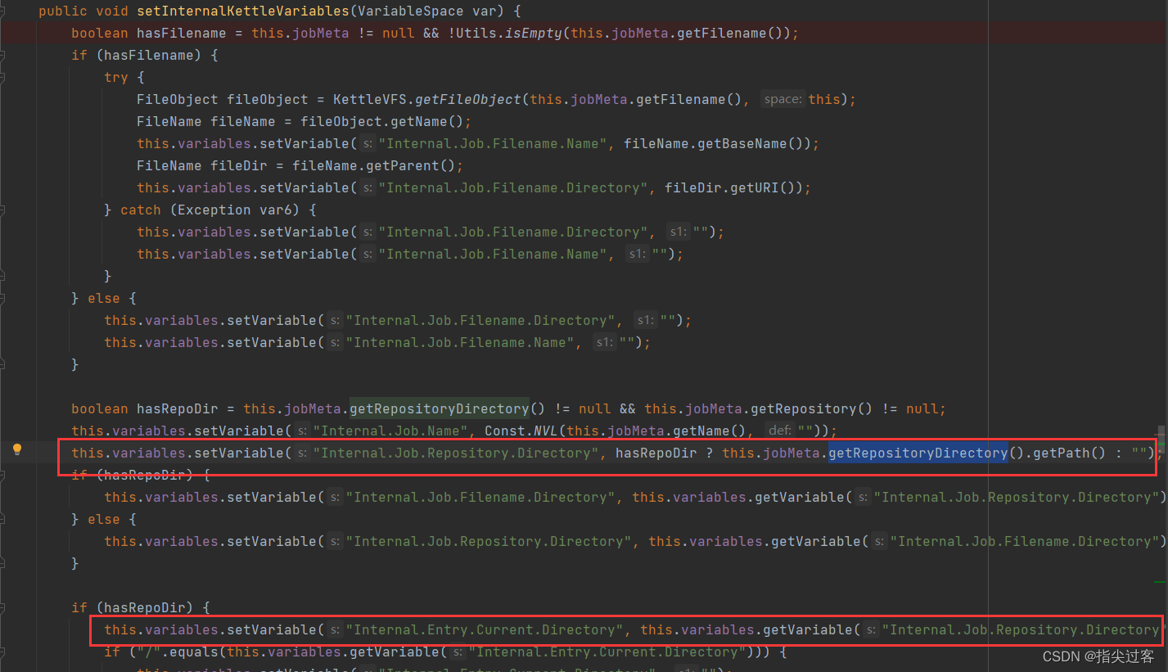Collapse the first '} else {' fold marker

click(2, 299)
